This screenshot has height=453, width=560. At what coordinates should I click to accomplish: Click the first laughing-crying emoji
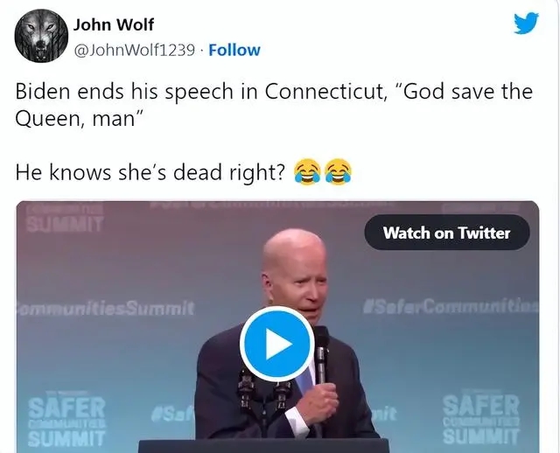point(306,173)
